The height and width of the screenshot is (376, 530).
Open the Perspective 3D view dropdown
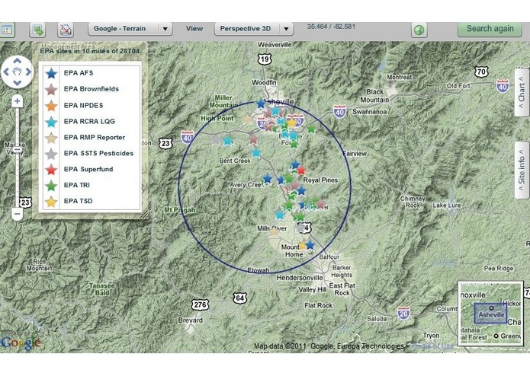coord(254,29)
